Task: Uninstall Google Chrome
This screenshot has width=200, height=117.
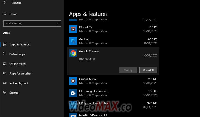Action: click(148, 70)
